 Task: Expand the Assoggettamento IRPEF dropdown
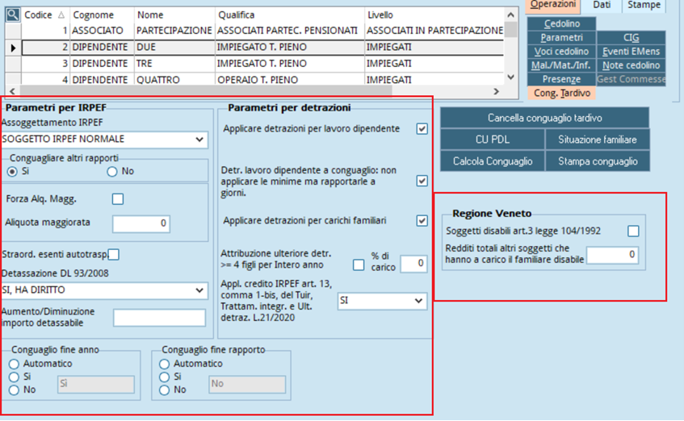pyautogui.click(x=199, y=140)
